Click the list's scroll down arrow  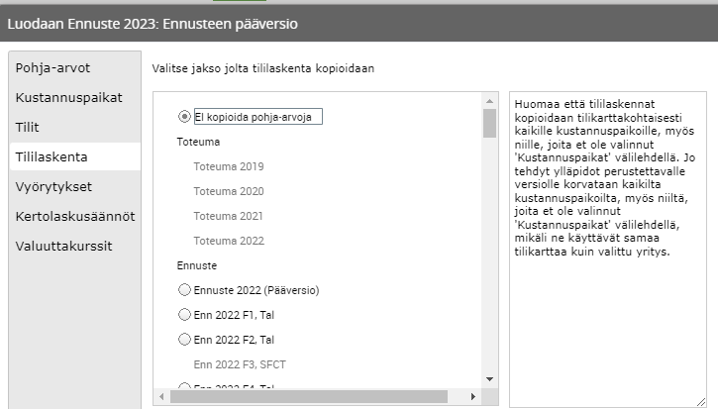(489, 379)
